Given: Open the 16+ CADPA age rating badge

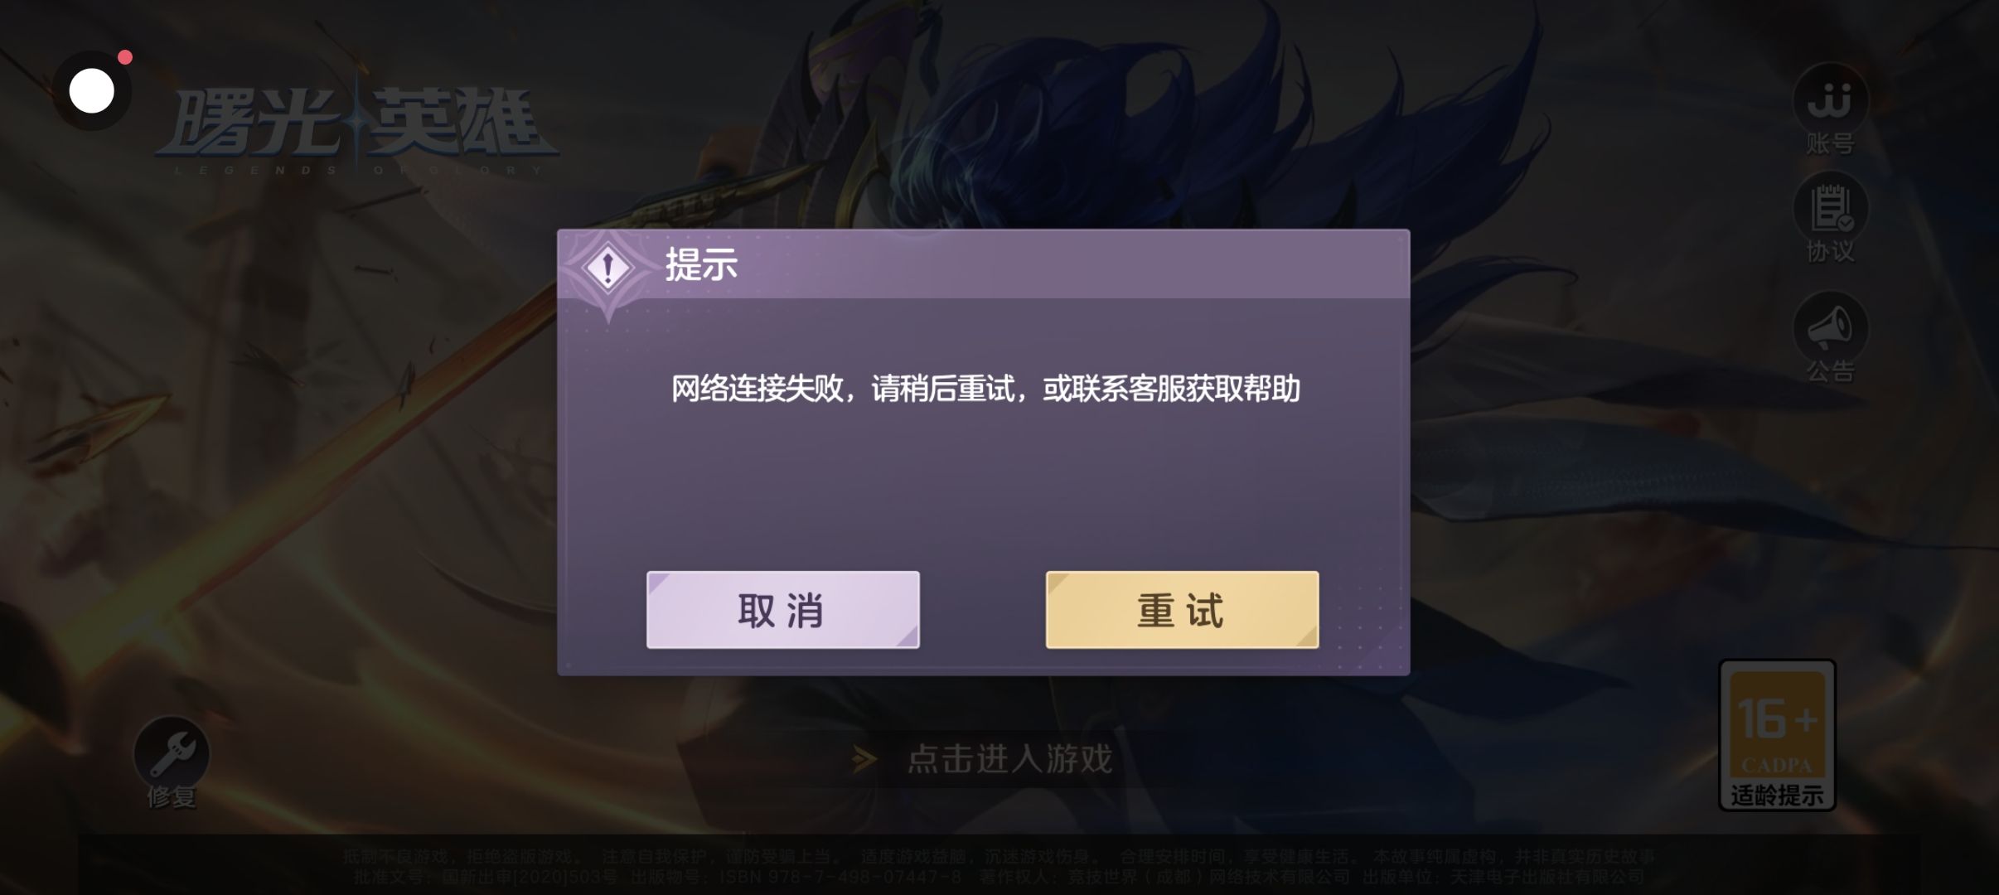Looking at the screenshot, I should tap(1778, 734).
